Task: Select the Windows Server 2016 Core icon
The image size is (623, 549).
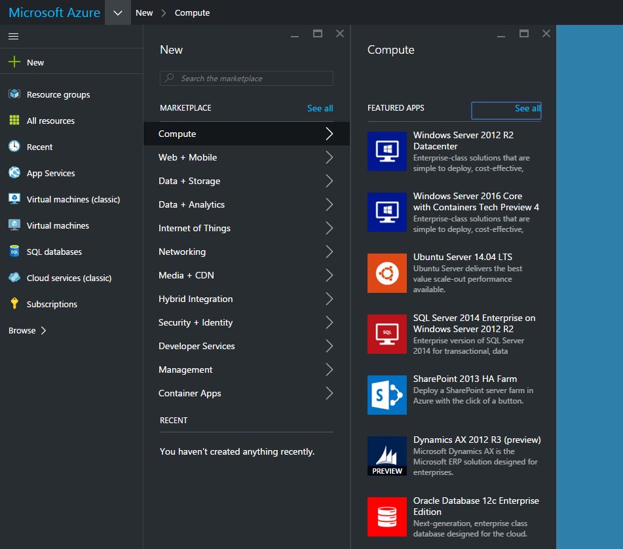Action: click(x=387, y=212)
